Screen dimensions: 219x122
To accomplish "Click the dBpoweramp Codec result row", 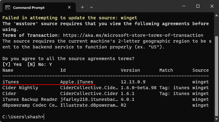I will coord(106,105).
